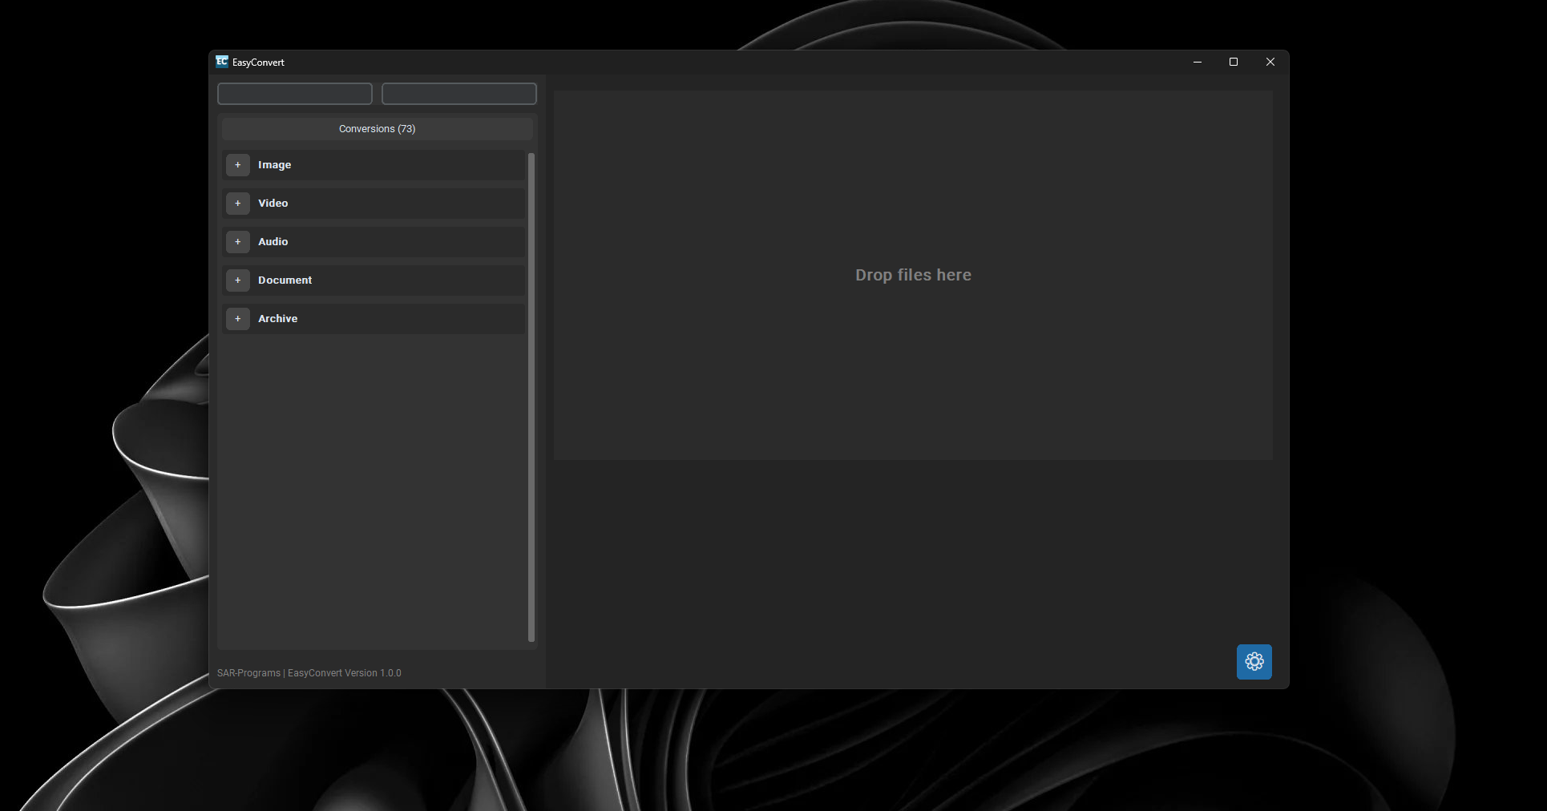1547x811 pixels.
Task: Click the EasyConvert logo in title bar
Action: [222, 62]
